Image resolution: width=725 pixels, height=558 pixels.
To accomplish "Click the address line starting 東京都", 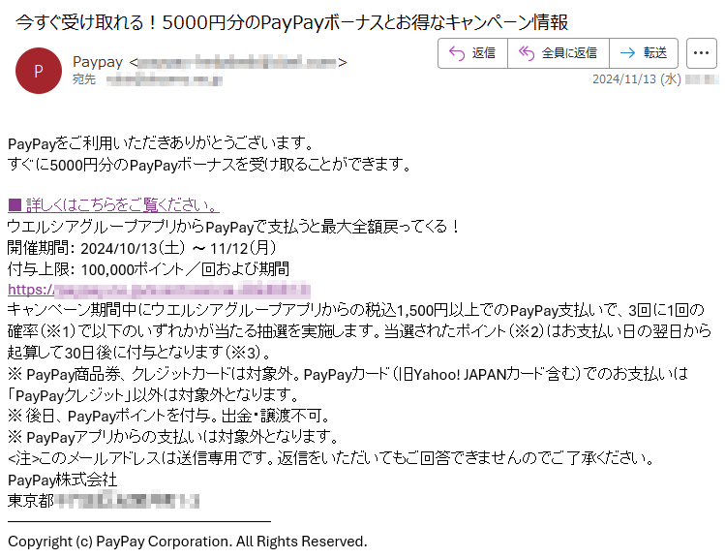I will point(104,500).
